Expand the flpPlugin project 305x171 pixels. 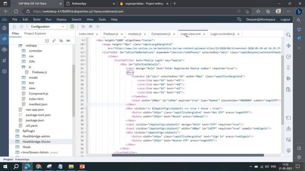pyautogui.click(x=29, y=131)
